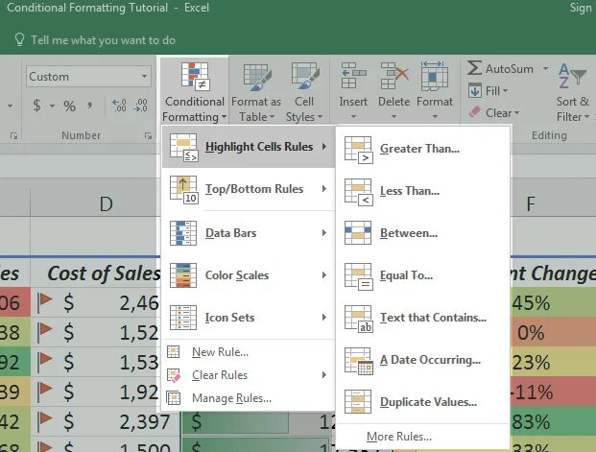Choose Less Than rule
The width and height of the screenshot is (596, 452).
coord(422,191)
